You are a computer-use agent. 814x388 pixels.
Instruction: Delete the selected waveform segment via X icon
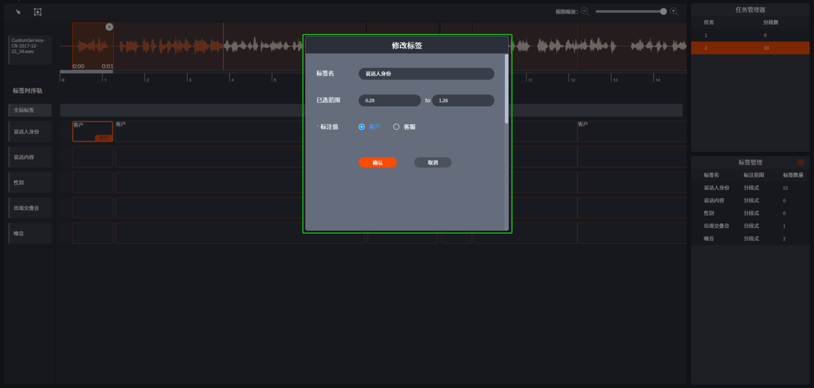pos(110,27)
